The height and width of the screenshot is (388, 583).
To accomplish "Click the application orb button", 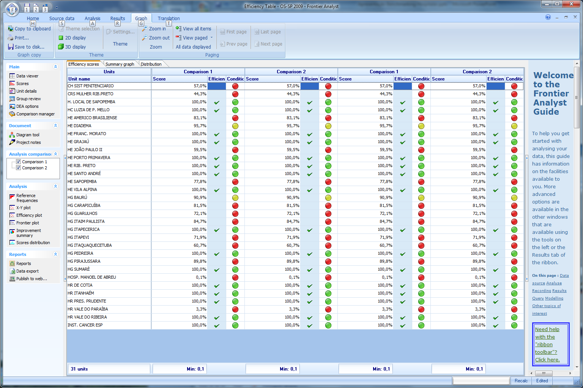I will click(12, 9).
